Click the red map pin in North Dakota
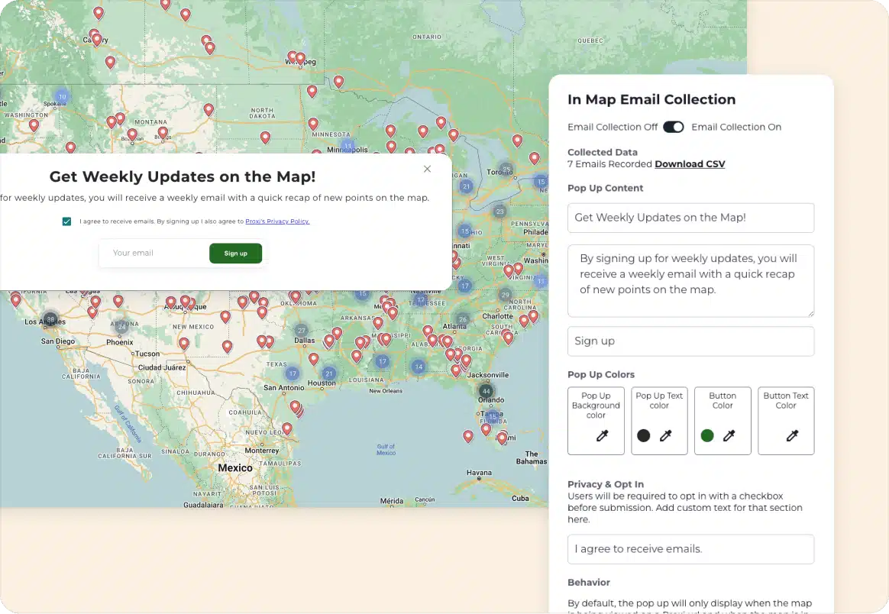The image size is (889, 614). pyautogui.click(x=265, y=137)
